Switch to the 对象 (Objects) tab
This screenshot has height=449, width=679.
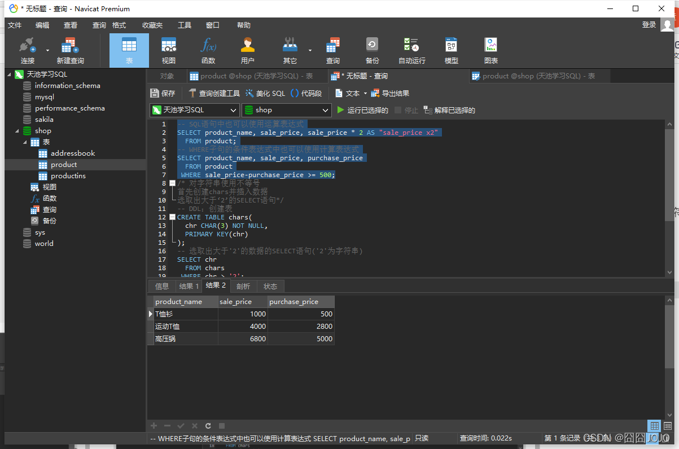[x=167, y=76]
